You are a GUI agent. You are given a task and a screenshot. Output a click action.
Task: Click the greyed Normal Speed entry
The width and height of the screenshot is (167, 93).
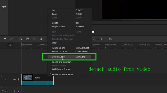[x=70, y=66]
